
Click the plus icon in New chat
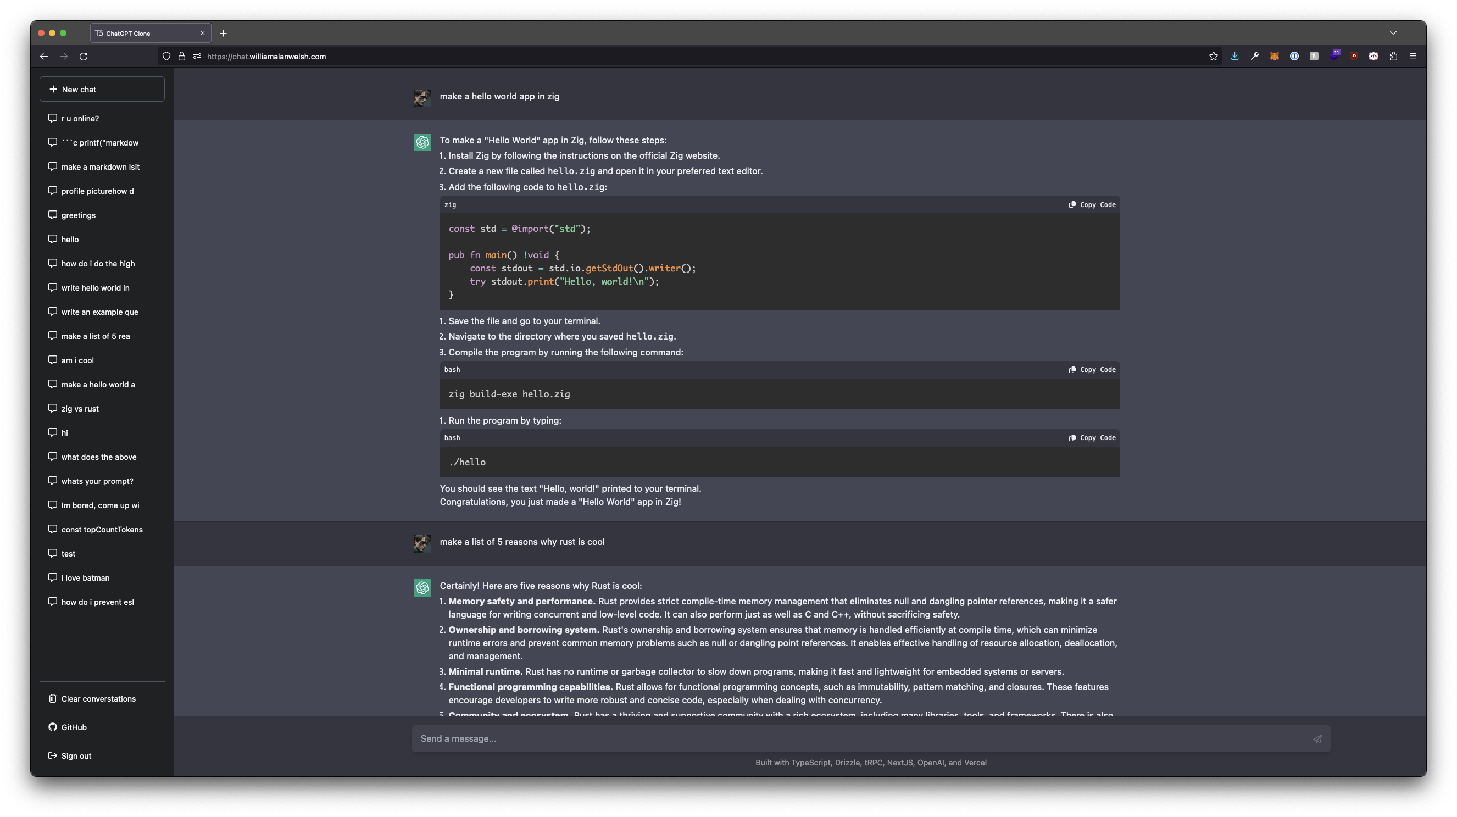[x=53, y=90]
